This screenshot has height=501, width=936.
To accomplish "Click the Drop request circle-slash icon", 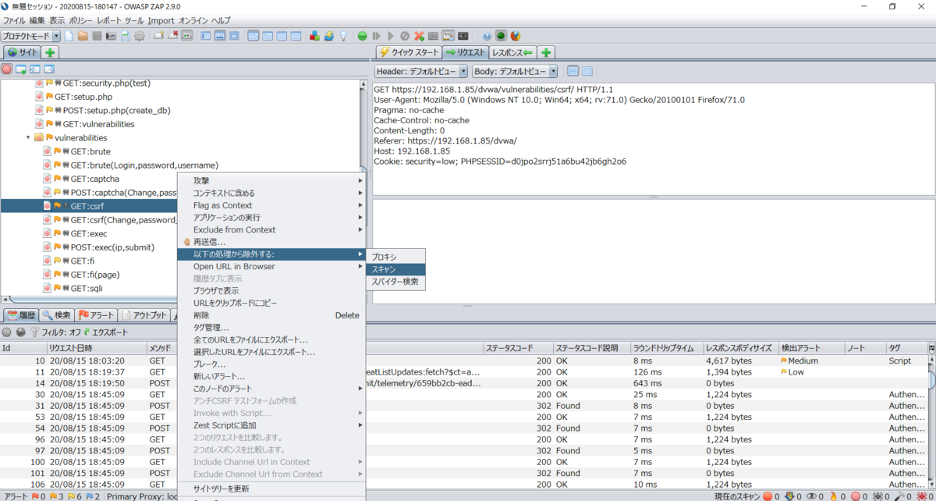I will (405, 36).
